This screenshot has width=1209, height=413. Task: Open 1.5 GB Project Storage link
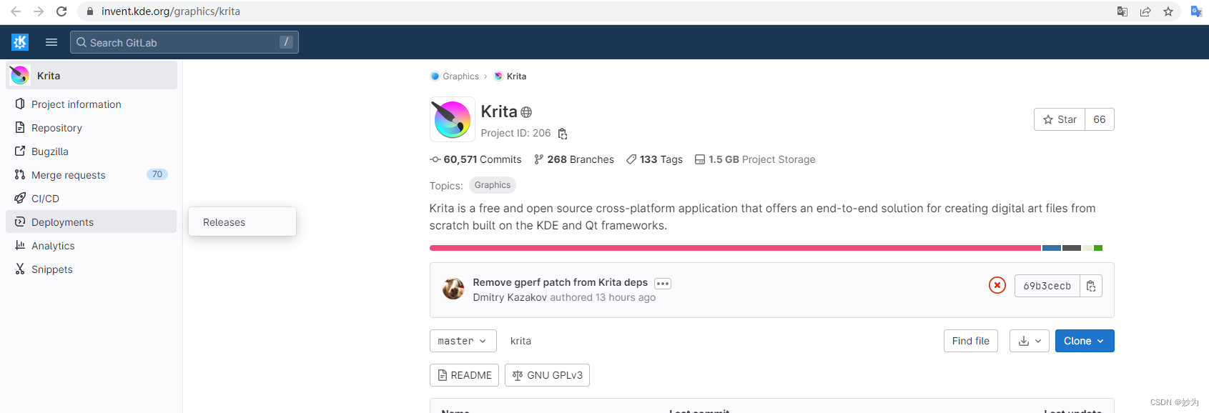click(755, 159)
